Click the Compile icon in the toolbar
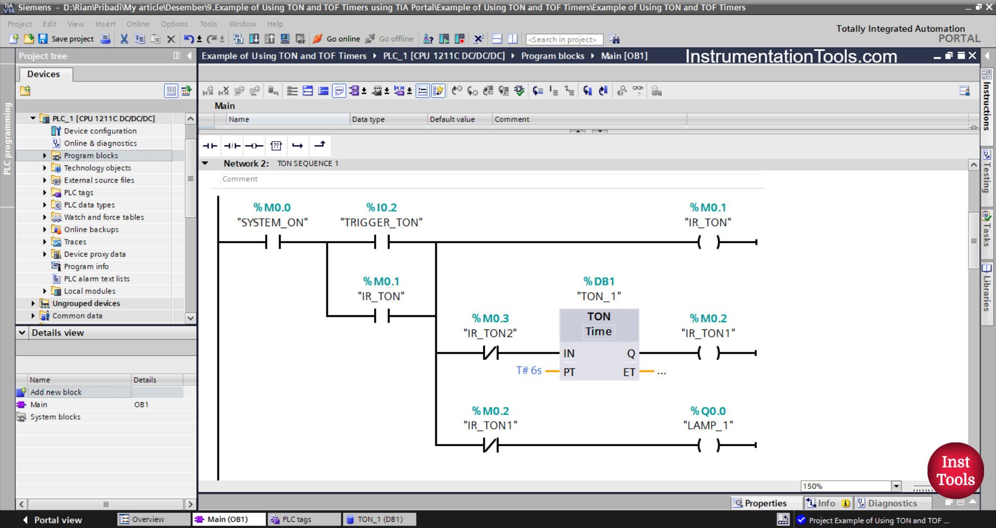The height and width of the screenshot is (528, 996). click(x=237, y=38)
